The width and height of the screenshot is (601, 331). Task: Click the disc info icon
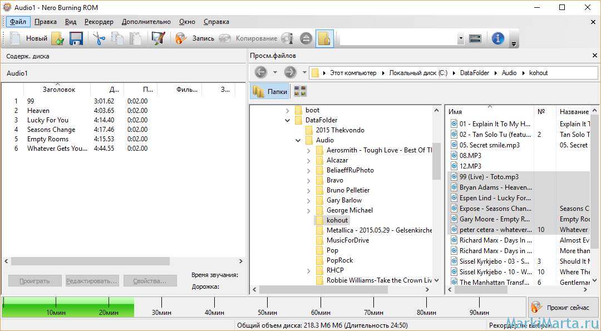[x=287, y=38]
